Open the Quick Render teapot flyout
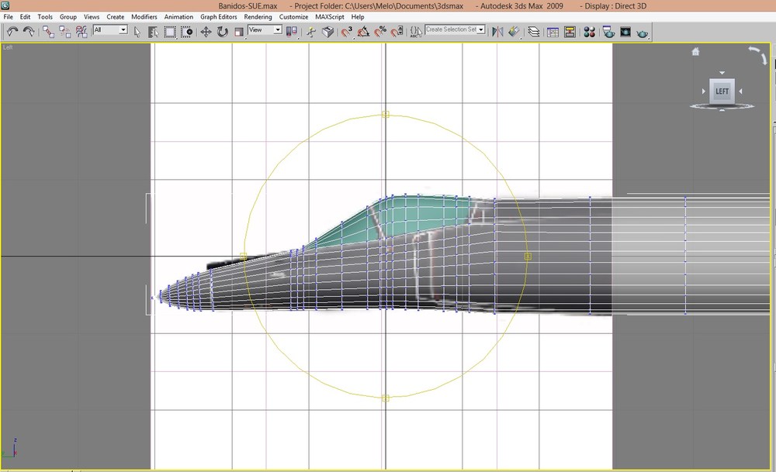 [643, 32]
